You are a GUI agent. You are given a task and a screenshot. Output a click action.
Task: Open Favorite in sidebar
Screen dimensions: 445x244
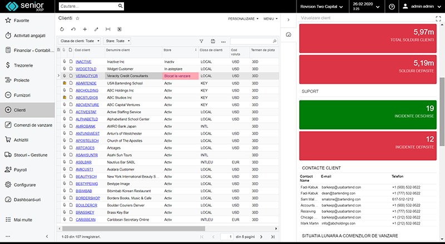pos(27,21)
